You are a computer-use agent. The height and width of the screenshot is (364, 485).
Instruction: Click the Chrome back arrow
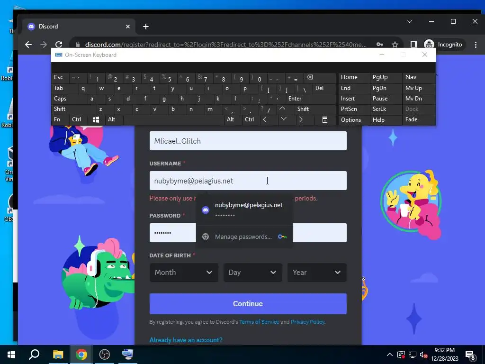tap(28, 45)
